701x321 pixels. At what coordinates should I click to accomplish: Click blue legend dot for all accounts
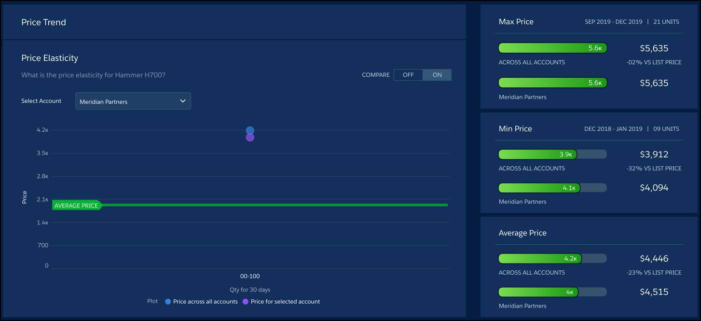[x=168, y=302]
